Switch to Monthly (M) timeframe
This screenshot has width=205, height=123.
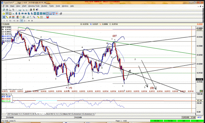pos(32,21)
